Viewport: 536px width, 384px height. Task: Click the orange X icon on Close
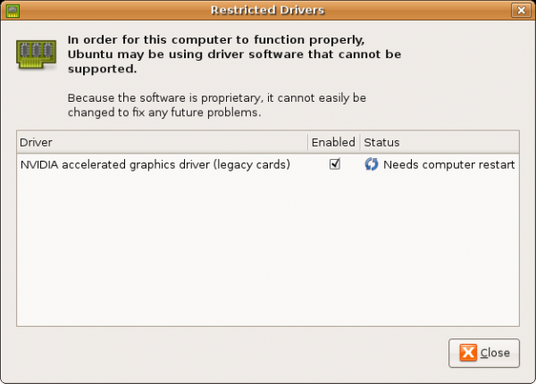[468, 353]
